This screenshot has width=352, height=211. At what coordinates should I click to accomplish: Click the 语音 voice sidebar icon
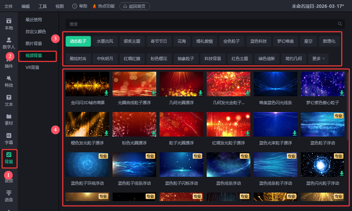click(x=9, y=196)
